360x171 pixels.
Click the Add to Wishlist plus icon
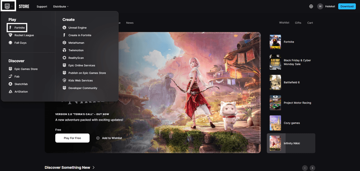[x=98, y=138]
